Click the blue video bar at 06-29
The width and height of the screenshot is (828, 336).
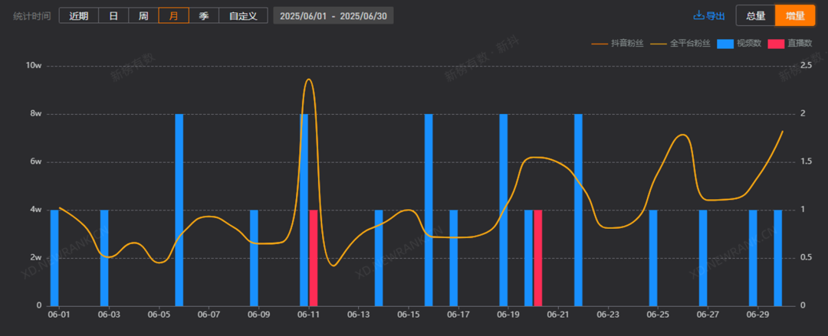pyautogui.click(x=753, y=258)
